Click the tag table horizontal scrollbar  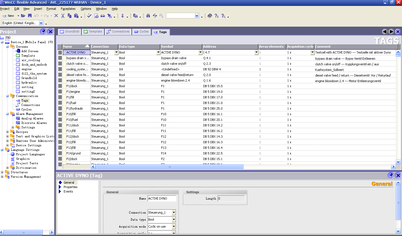[169, 167]
